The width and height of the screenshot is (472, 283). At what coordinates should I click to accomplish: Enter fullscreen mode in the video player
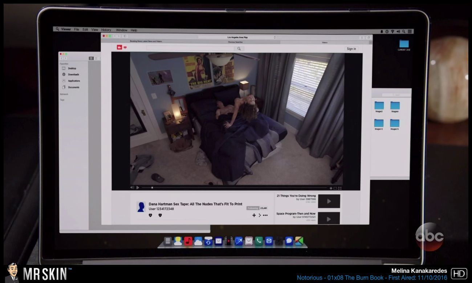(x=340, y=188)
